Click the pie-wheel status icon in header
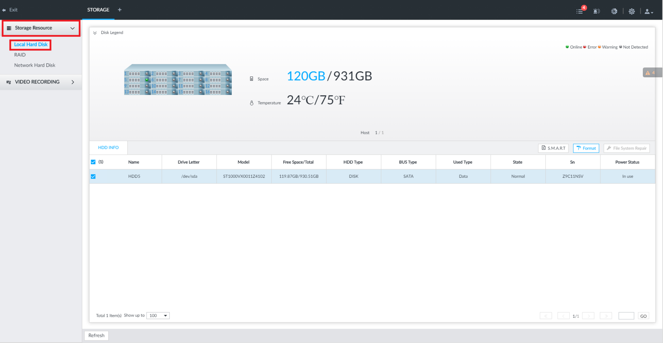Screen dimensions: 663x343 pyautogui.click(x=614, y=11)
